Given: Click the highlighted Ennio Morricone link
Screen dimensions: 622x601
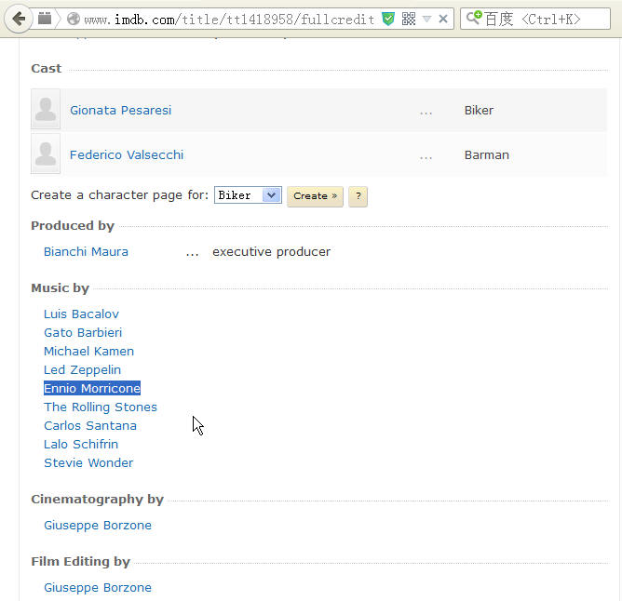Looking at the screenshot, I should coord(92,389).
